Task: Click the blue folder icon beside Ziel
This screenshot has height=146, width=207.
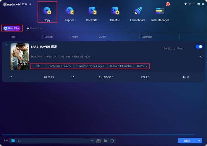Action: coord(13,141)
